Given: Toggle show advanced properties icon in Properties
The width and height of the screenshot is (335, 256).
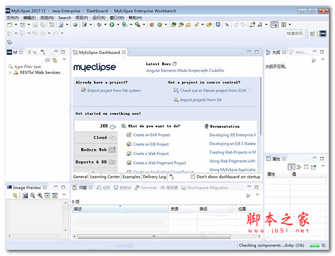Looking at the screenshot, I should (x=299, y=167).
